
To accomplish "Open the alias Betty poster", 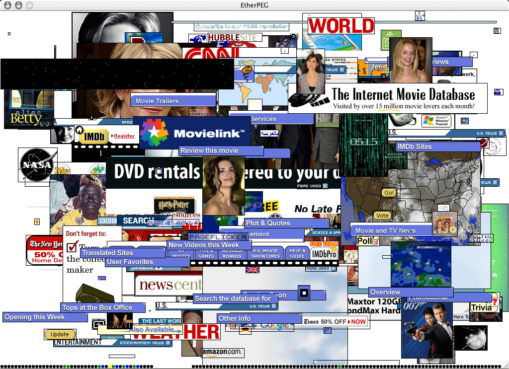I will coord(28,109).
